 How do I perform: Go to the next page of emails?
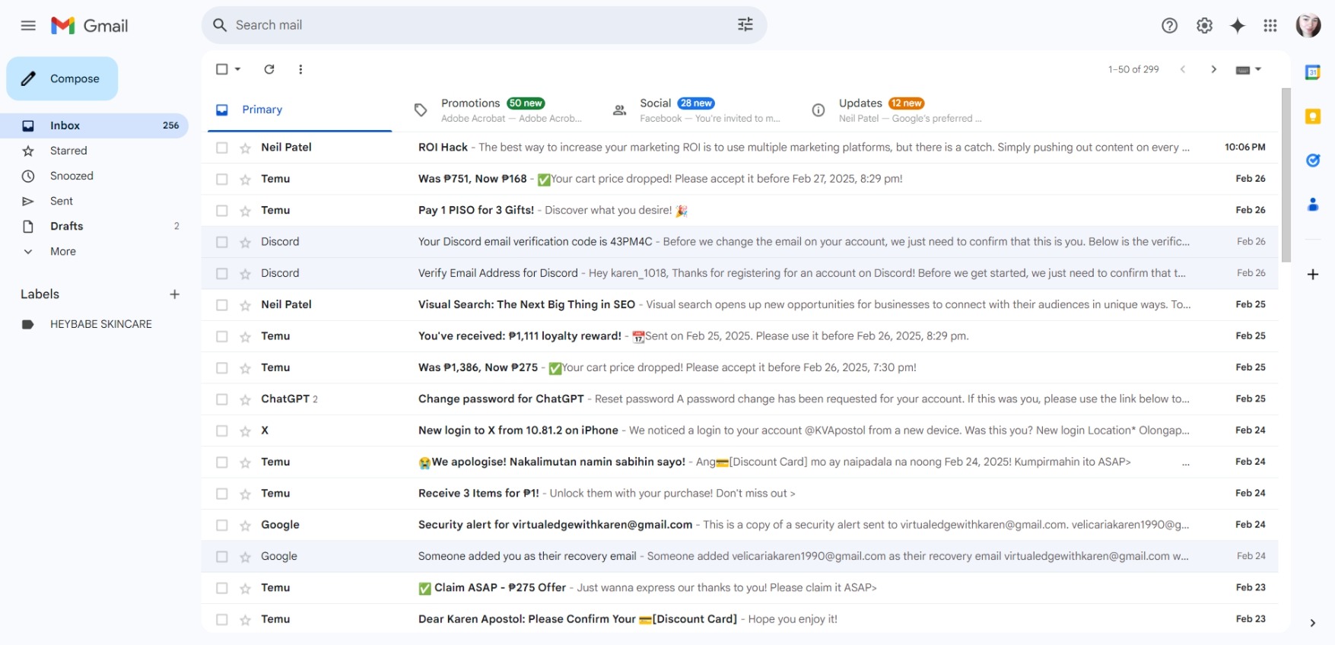tap(1214, 69)
